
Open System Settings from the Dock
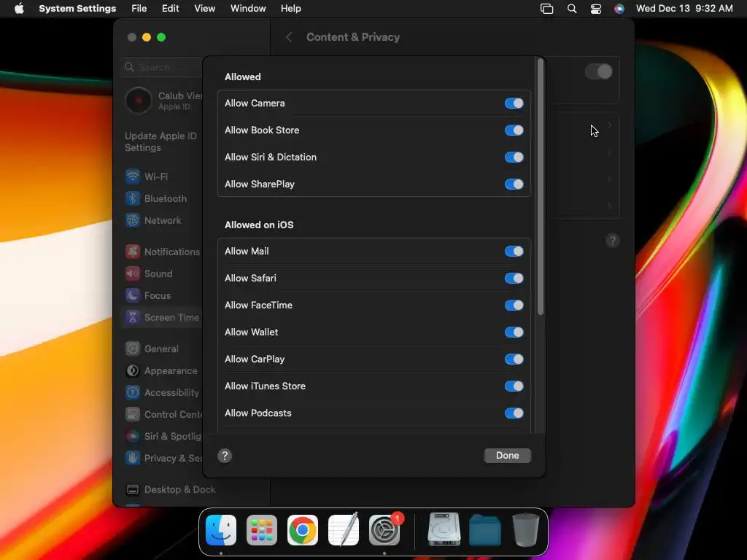384,530
